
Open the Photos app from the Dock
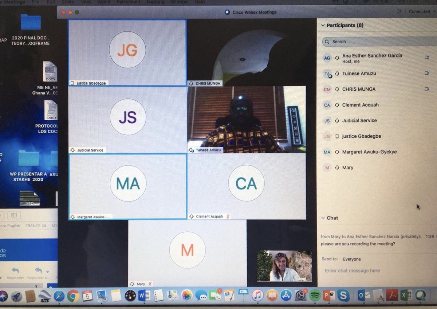(x=187, y=296)
